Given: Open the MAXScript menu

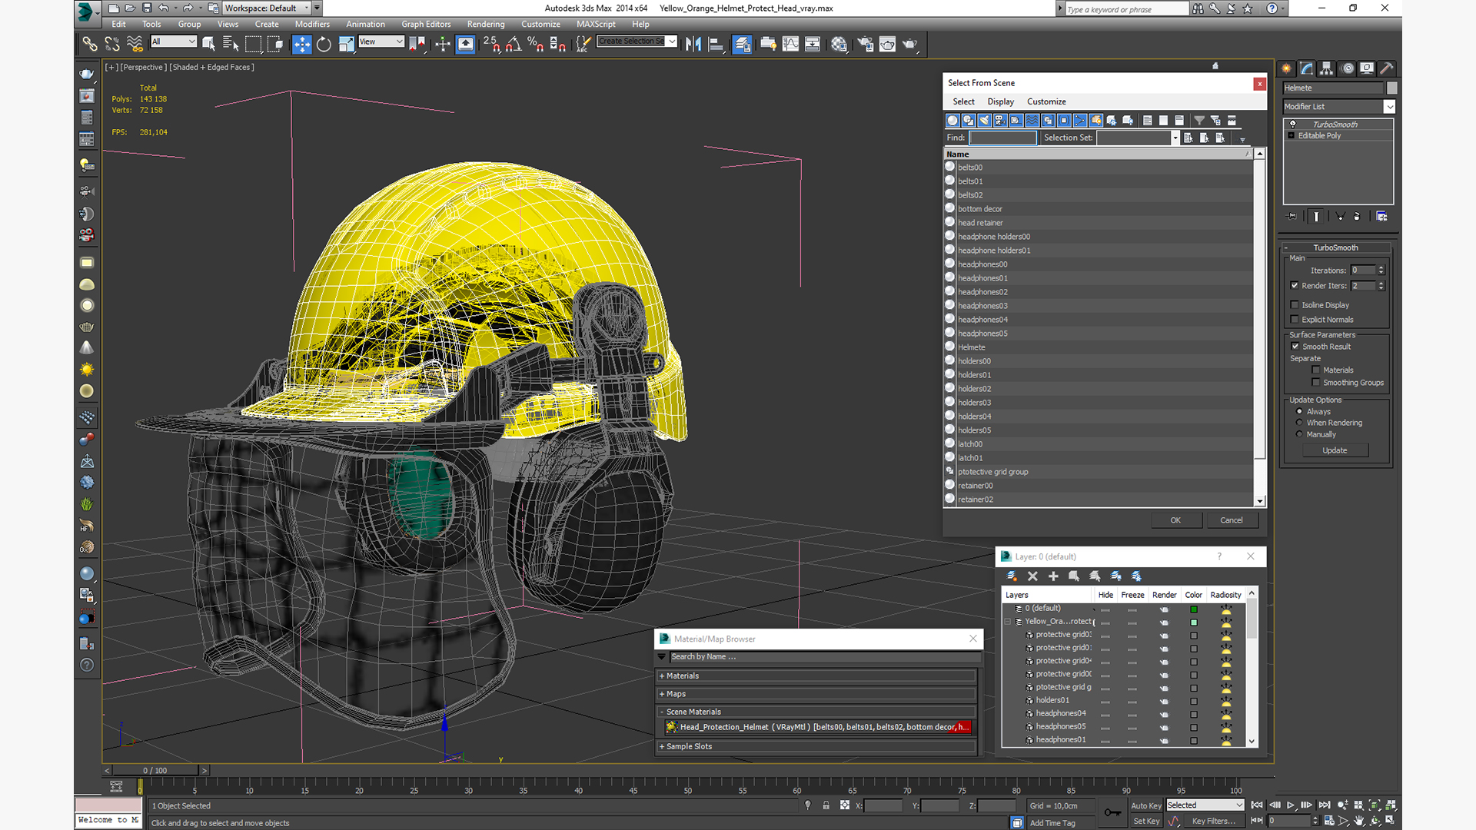Looking at the screenshot, I should [x=596, y=25].
